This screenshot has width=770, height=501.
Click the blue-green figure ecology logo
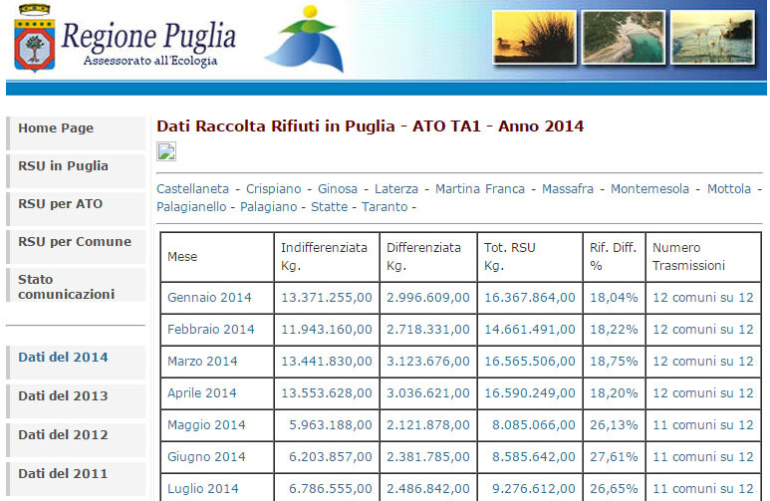(305, 39)
